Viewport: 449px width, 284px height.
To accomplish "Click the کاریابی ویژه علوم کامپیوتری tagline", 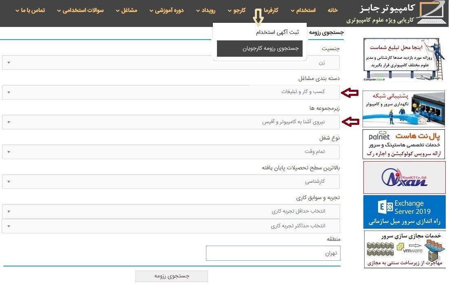I will 380,20.
